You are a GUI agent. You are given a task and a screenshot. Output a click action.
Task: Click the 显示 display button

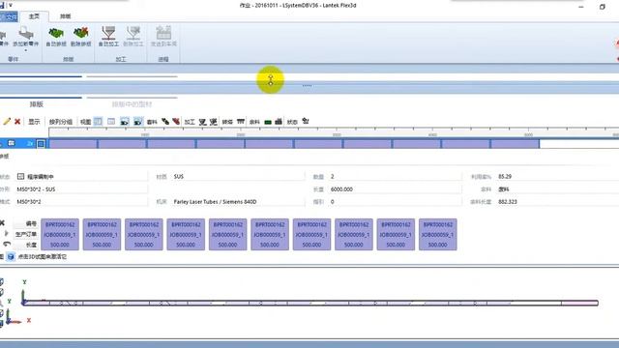pos(34,122)
